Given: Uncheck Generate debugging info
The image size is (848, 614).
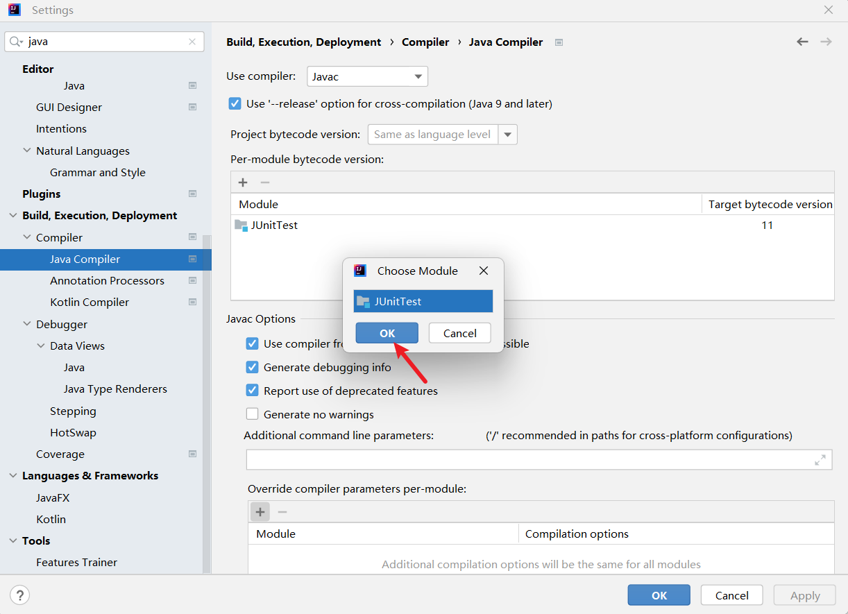Looking at the screenshot, I should (x=253, y=368).
